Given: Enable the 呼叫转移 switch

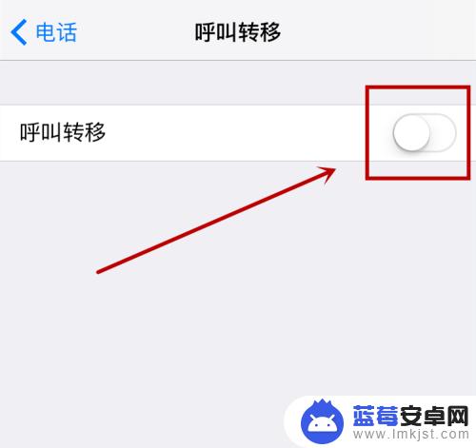Looking at the screenshot, I should click(425, 132).
